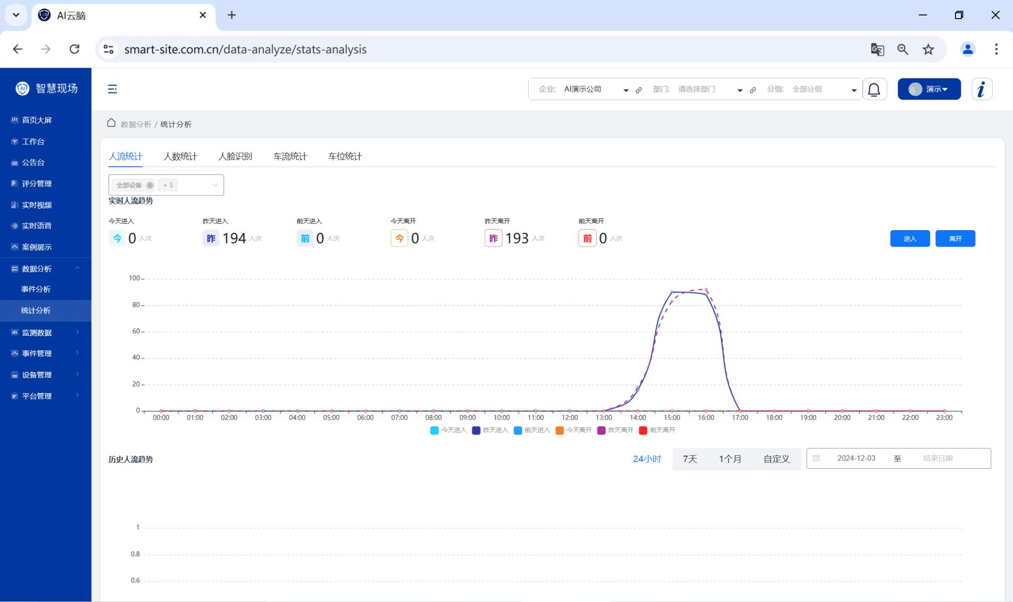
Task: Open 分组 group dropdown
Action: pyautogui.click(x=824, y=90)
